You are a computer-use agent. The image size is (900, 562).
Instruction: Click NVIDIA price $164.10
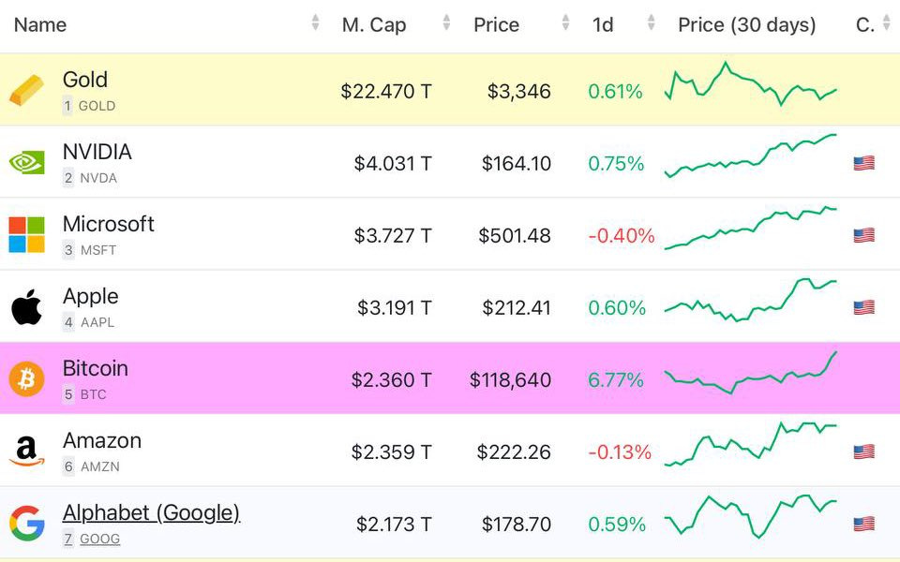click(x=516, y=163)
